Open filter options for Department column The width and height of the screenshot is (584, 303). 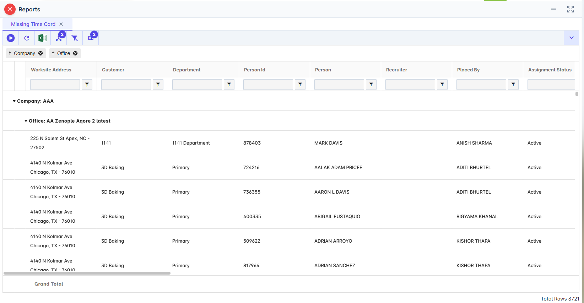[229, 85]
